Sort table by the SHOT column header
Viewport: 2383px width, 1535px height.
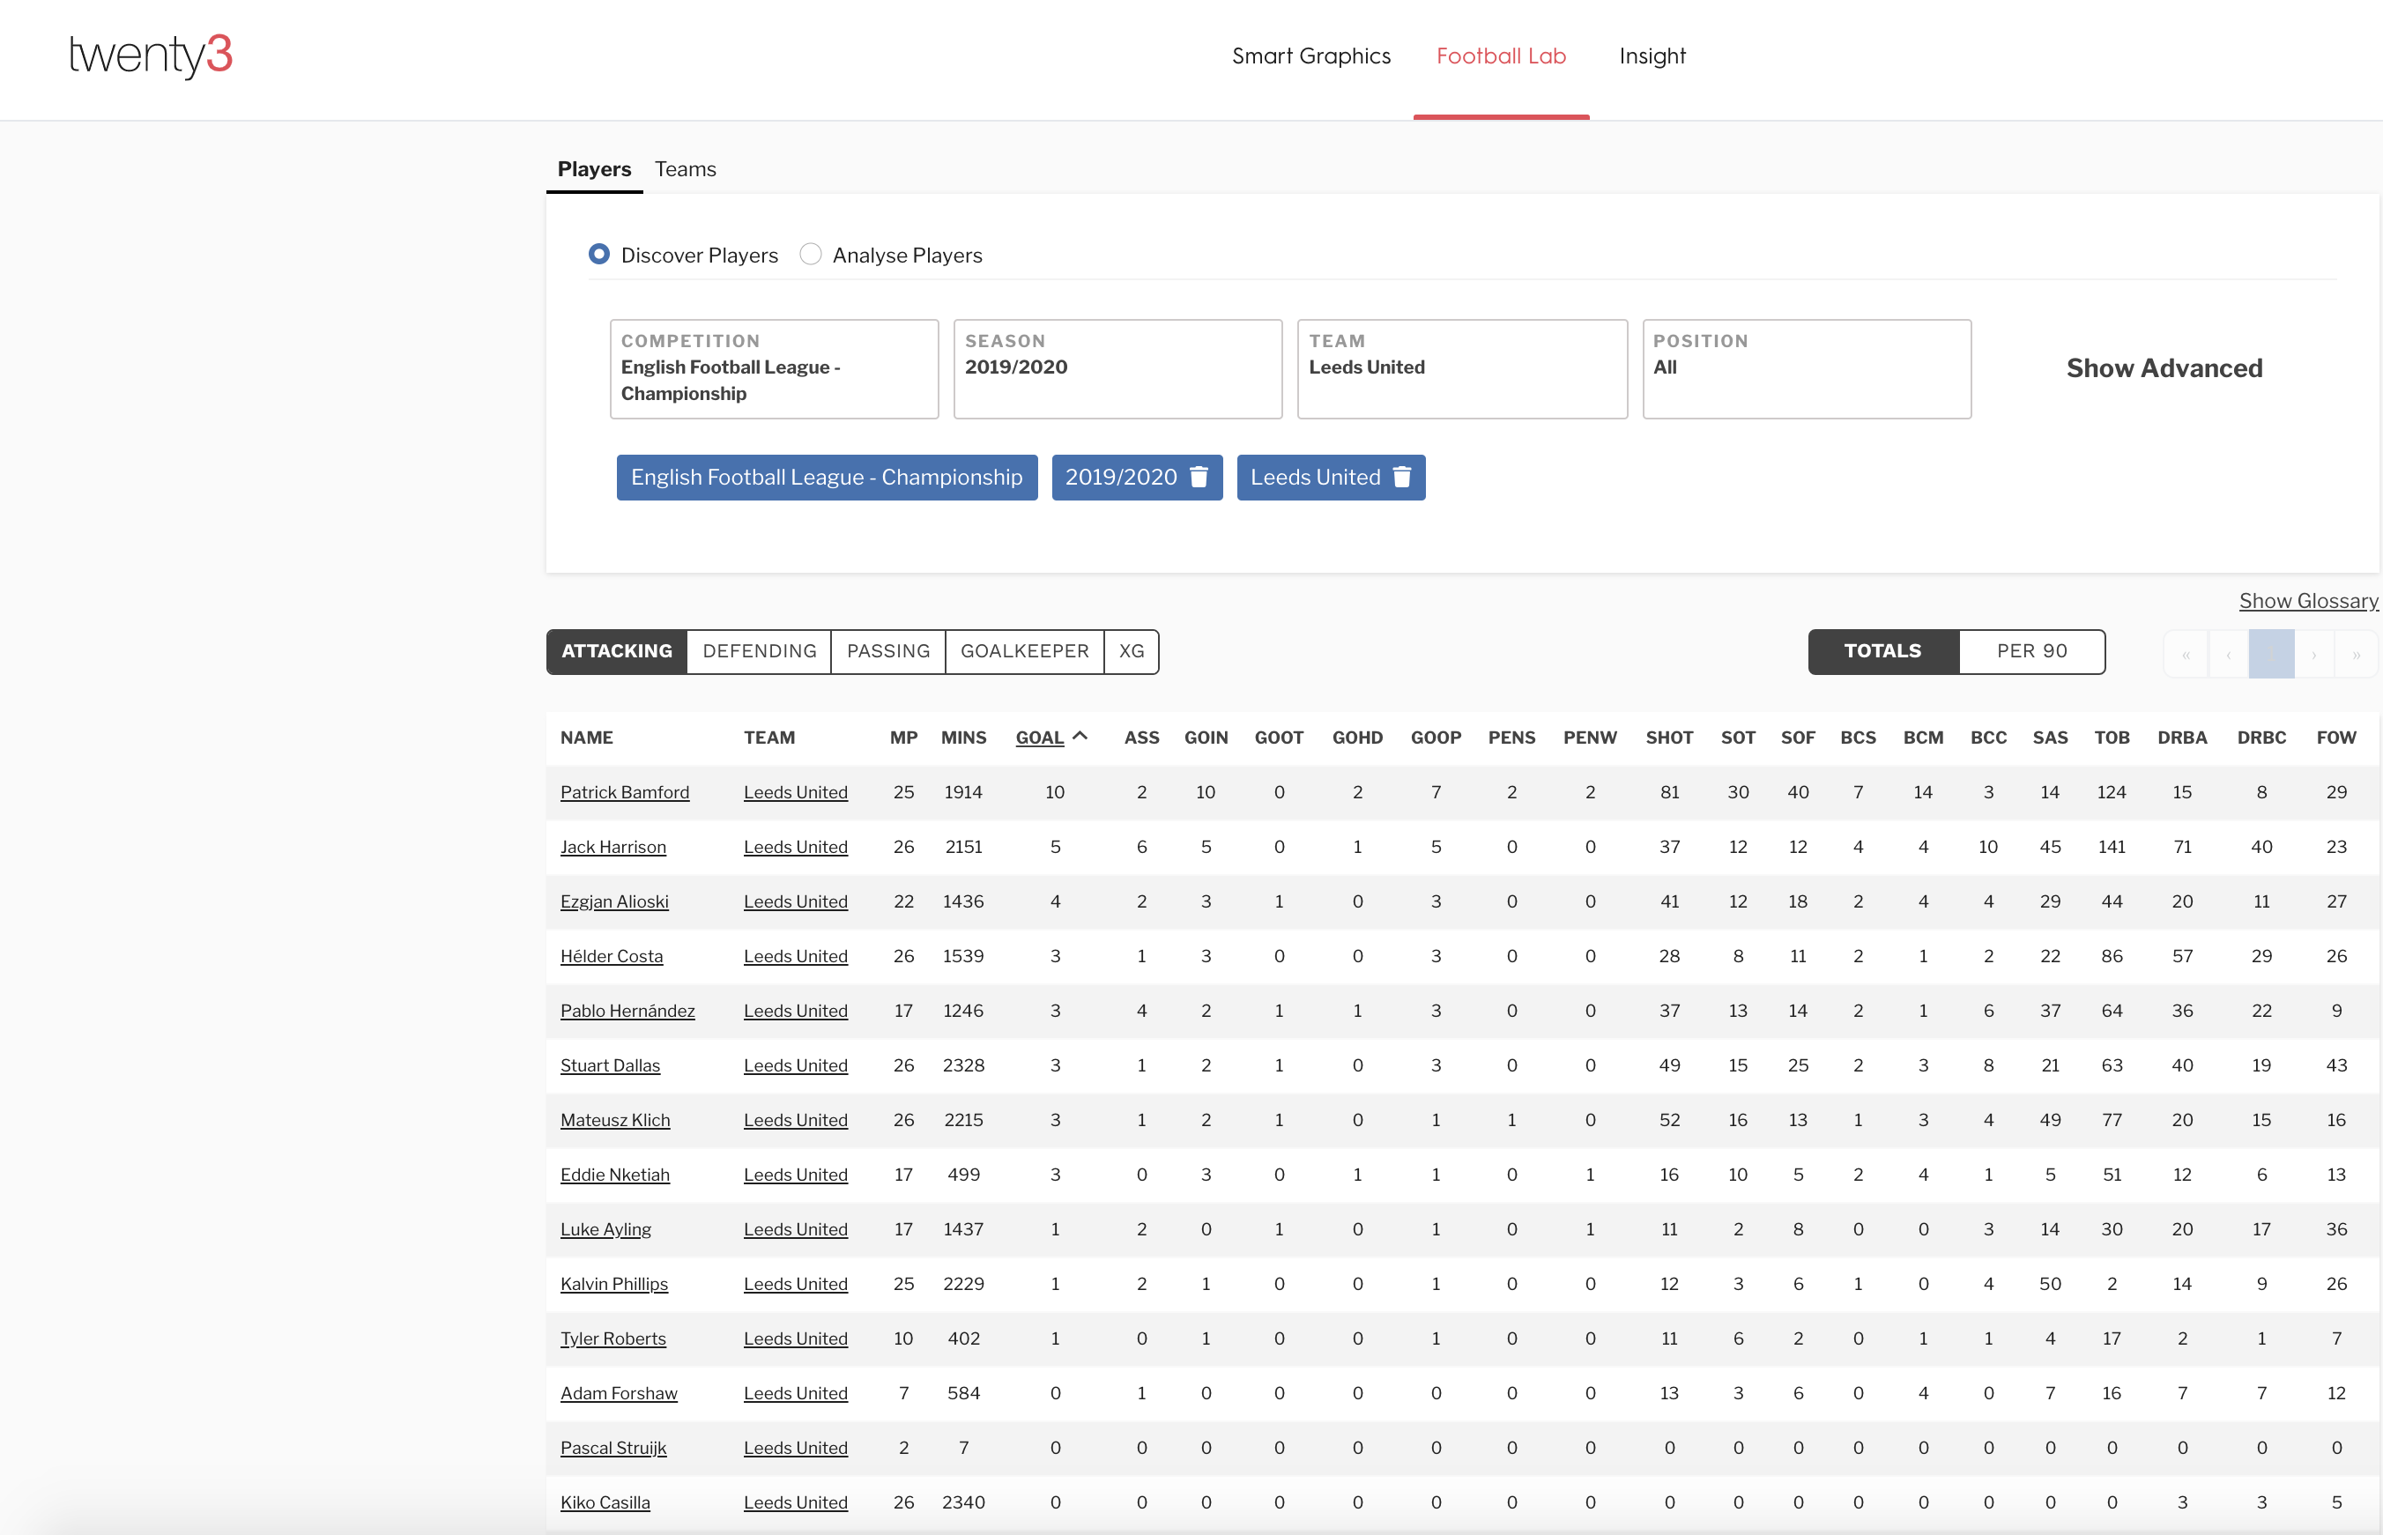pos(1669,738)
